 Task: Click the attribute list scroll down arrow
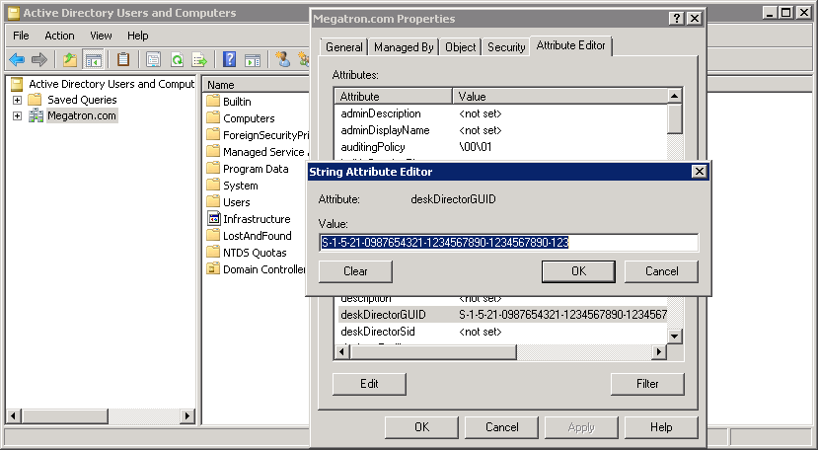(675, 337)
